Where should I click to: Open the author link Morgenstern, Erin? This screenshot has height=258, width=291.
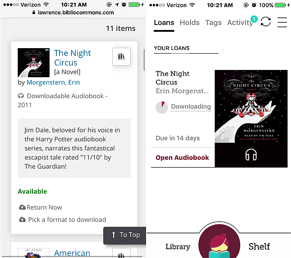pos(53,82)
